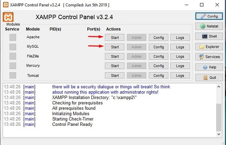This screenshot has height=145, width=226.
Task: Start the Apache module
Action: (x=115, y=38)
